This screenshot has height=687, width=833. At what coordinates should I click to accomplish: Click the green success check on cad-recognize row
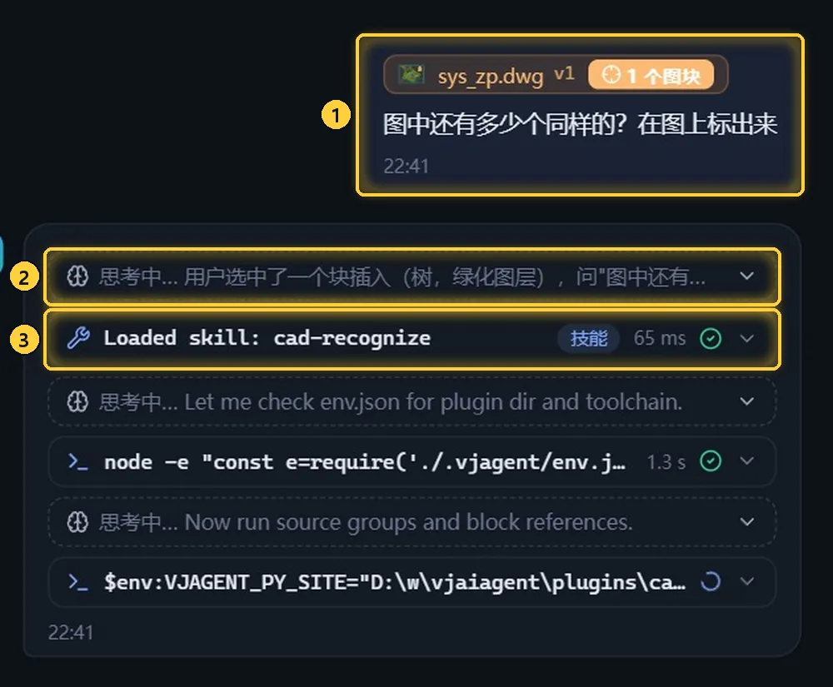click(x=711, y=338)
